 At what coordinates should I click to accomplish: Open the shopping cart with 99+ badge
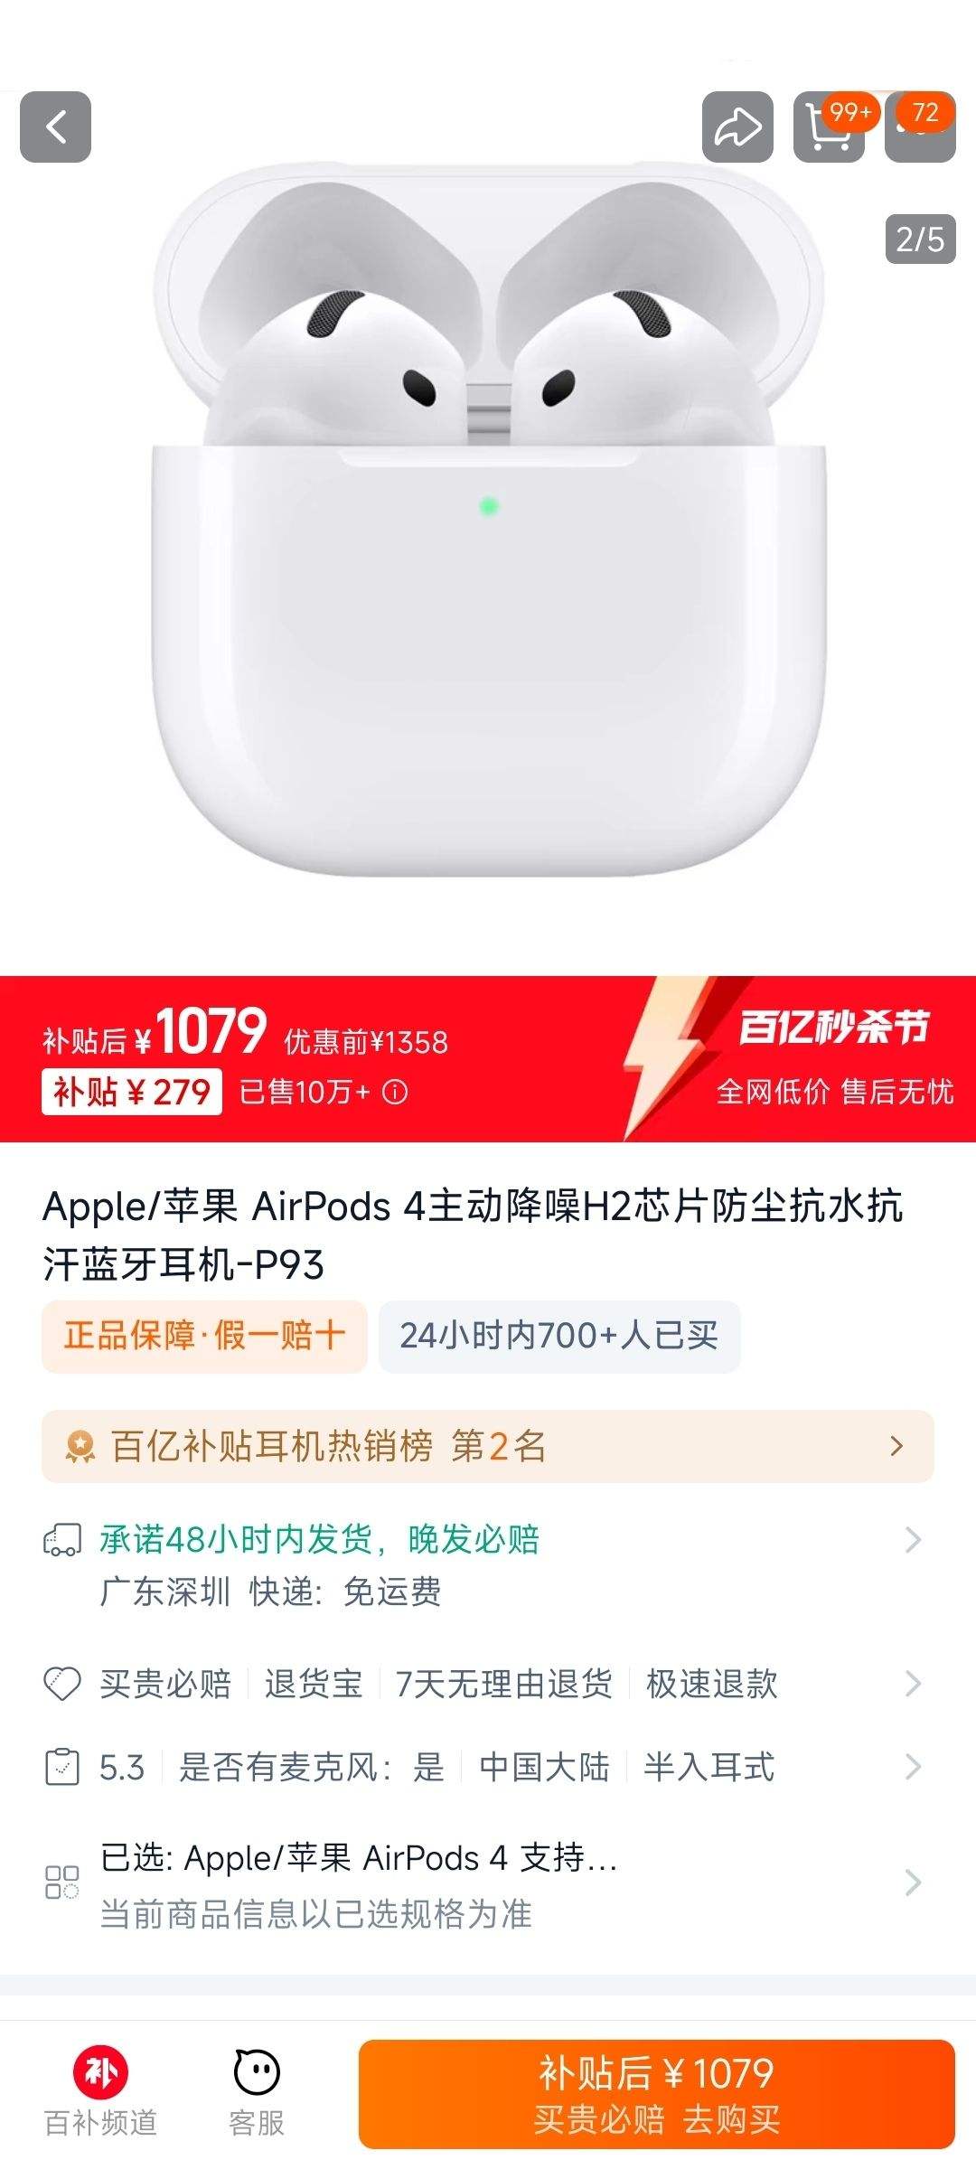[x=829, y=127]
